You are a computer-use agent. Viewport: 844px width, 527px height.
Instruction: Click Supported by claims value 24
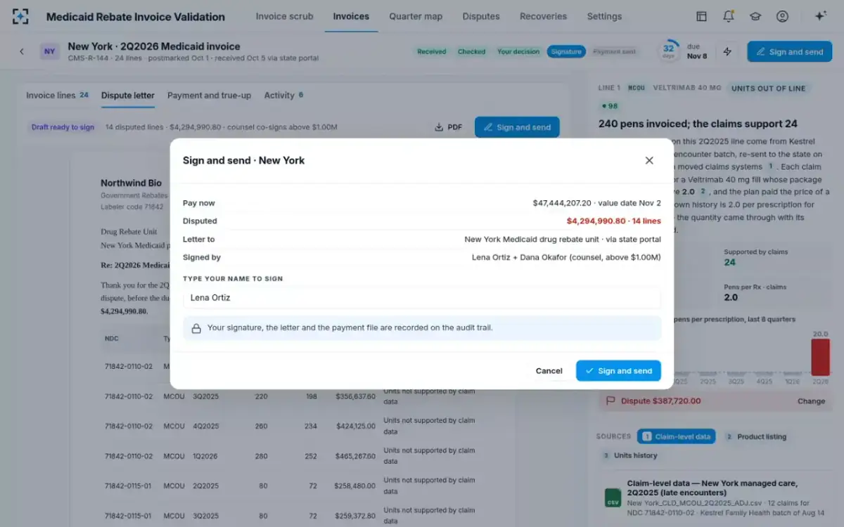[x=730, y=262]
